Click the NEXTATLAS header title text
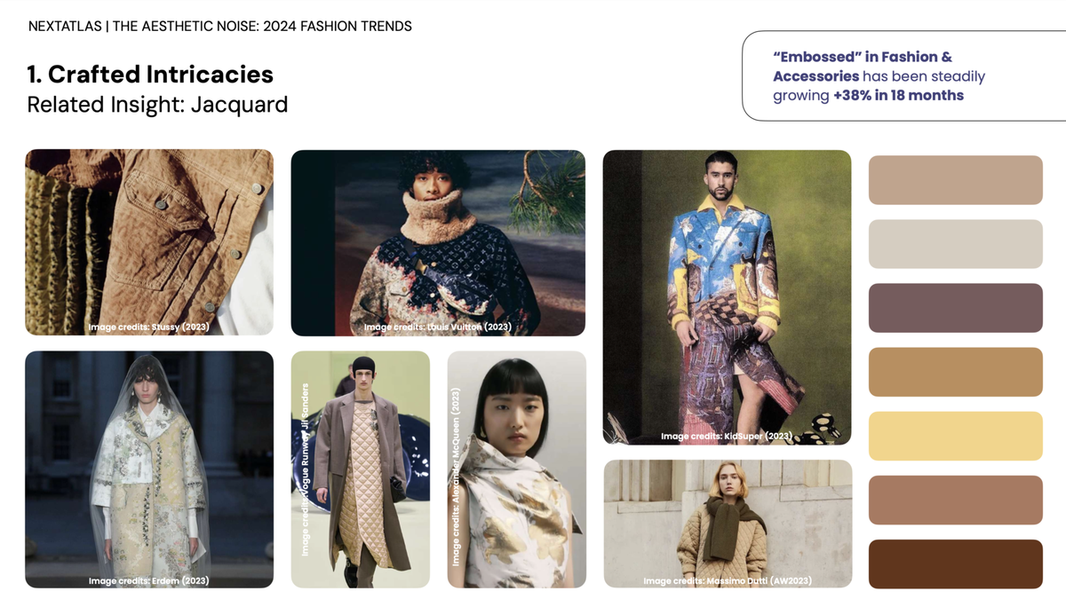 click(x=220, y=27)
